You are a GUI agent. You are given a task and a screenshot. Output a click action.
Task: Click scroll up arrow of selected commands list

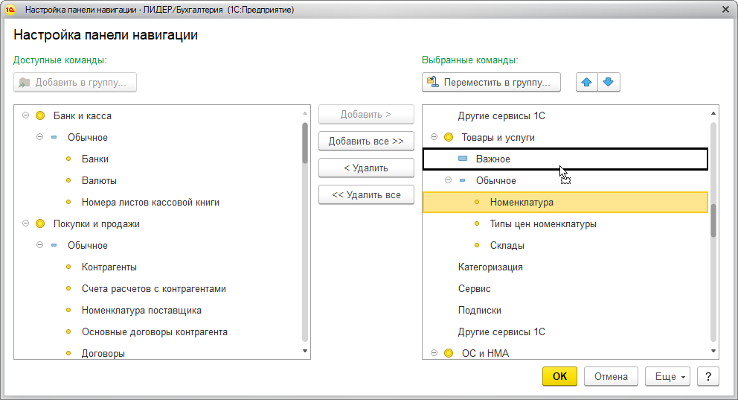click(x=713, y=113)
